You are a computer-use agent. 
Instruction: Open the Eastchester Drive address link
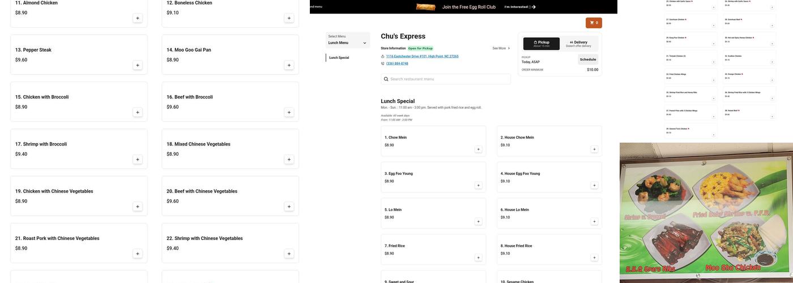click(422, 57)
